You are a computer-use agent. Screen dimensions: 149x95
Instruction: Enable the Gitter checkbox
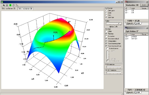[x=106, y=31]
